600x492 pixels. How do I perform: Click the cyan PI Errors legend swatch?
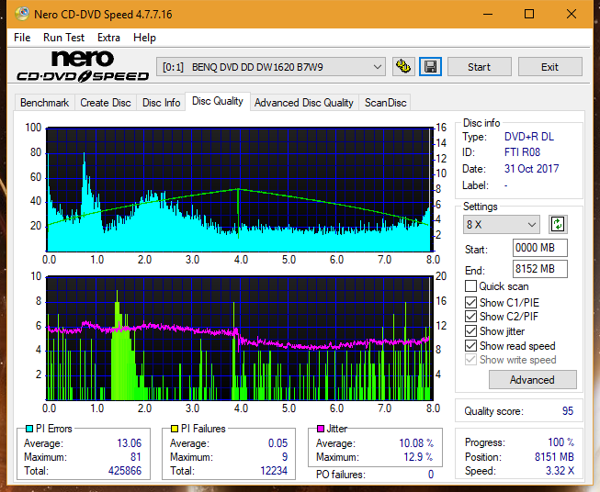(29, 429)
